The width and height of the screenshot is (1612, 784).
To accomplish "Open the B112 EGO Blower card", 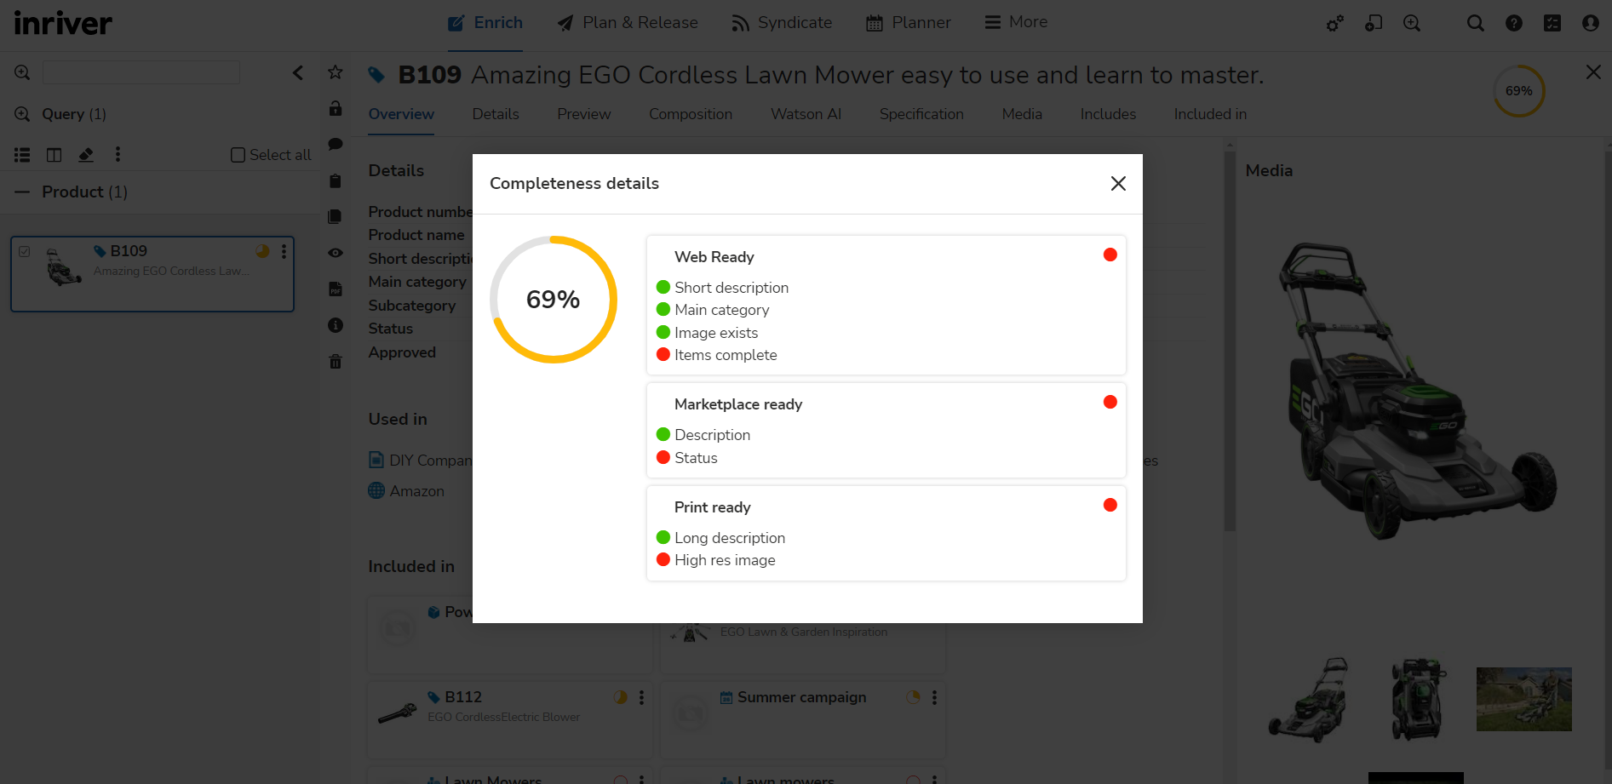I will 509,719.
